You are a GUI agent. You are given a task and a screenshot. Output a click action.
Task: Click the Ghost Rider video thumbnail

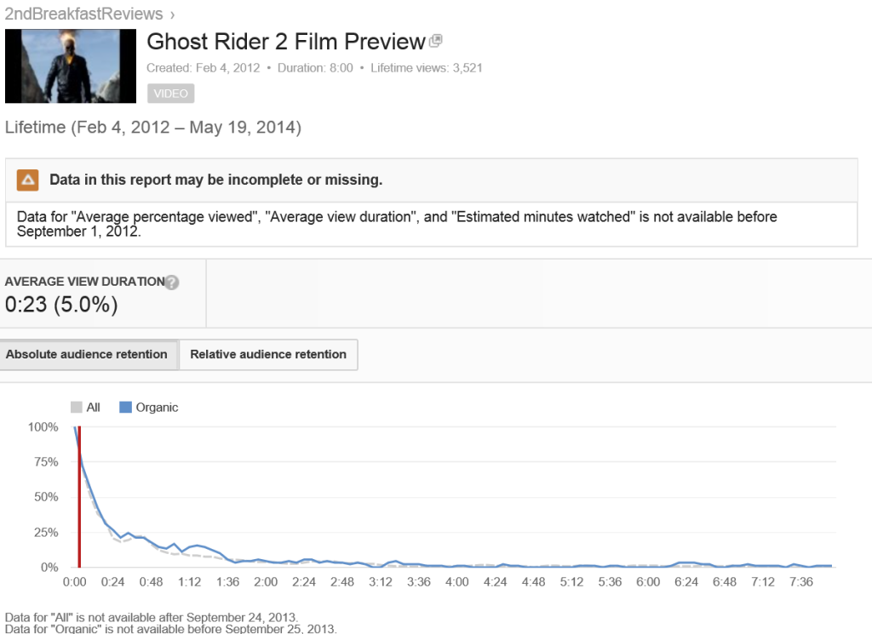pos(71,66)
